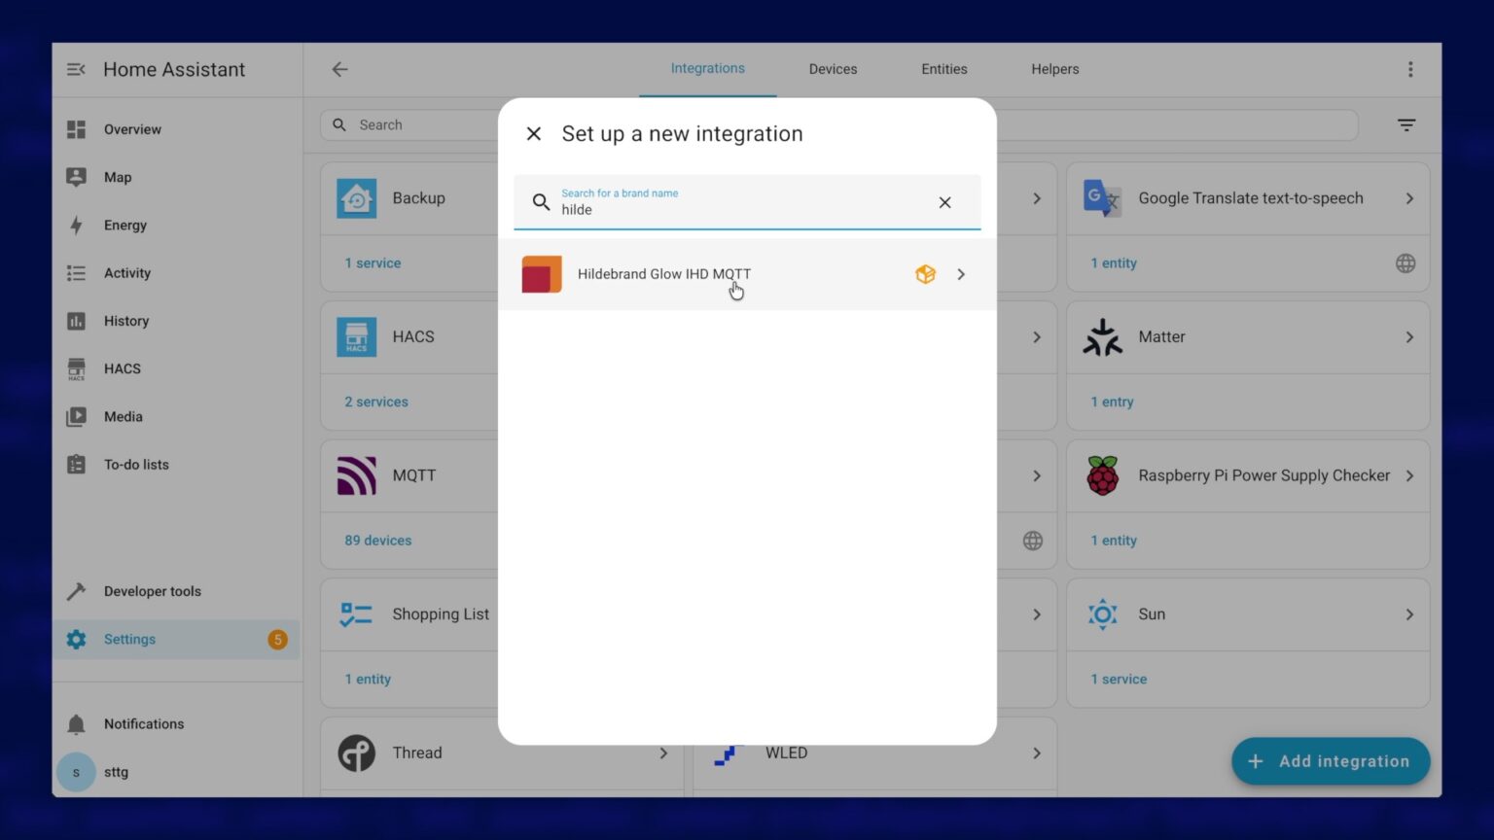Open the Energy lightning icon
Screen dimensions: 1494x840
tap(77, 226)
